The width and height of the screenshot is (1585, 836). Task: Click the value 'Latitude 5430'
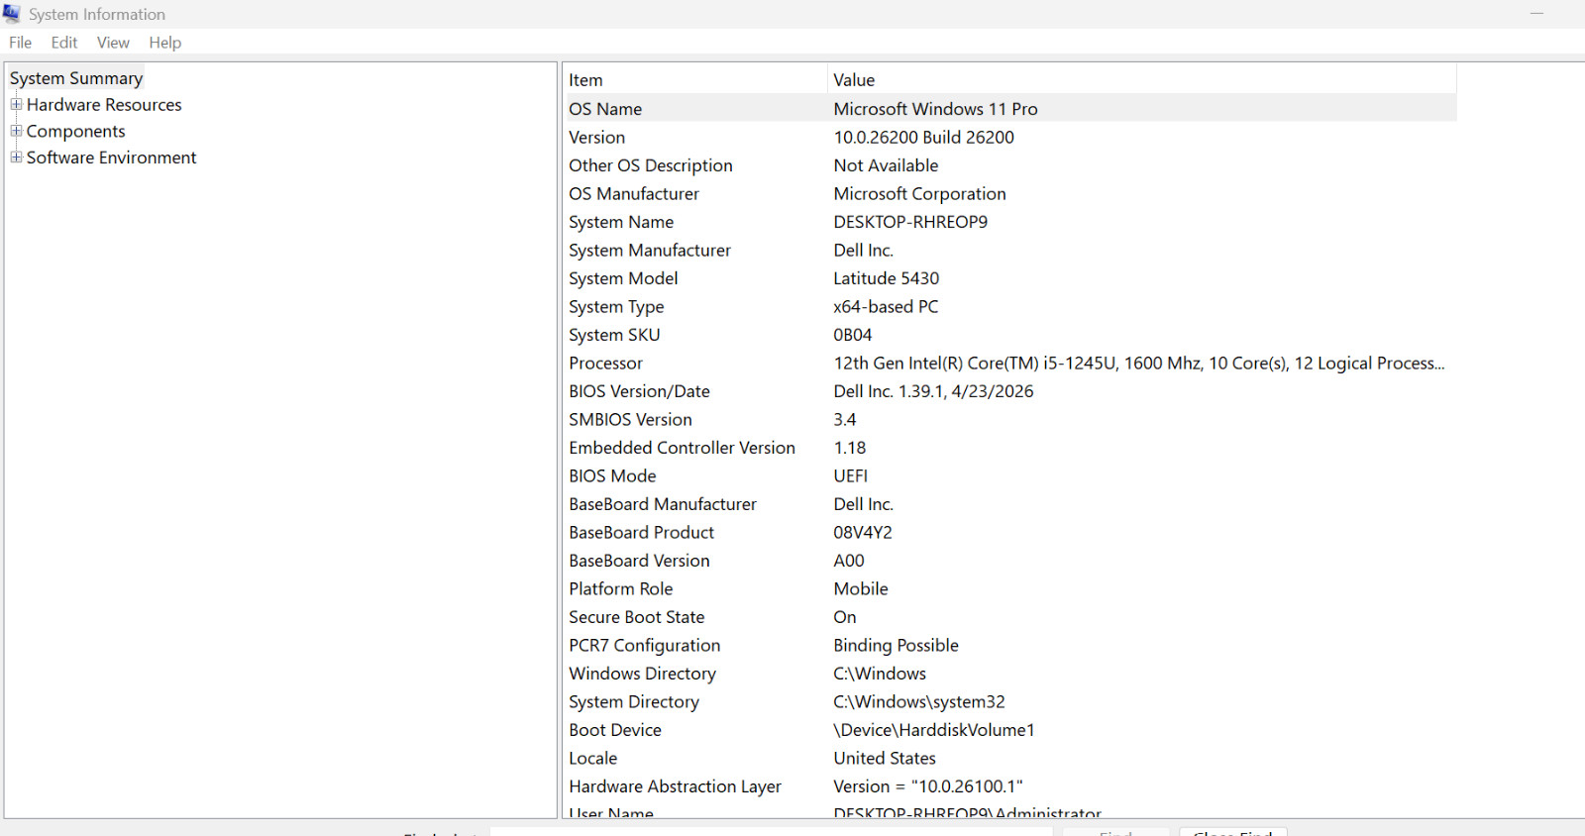click(x=886, y=278)
